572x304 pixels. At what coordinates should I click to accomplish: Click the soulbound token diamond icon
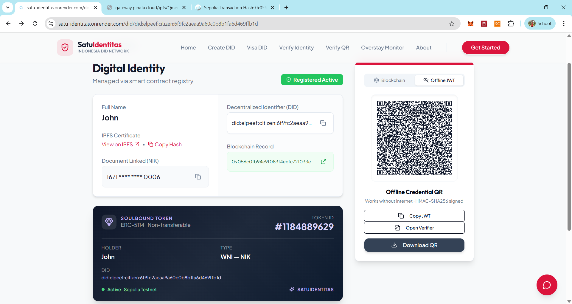[x=109, y=222]
